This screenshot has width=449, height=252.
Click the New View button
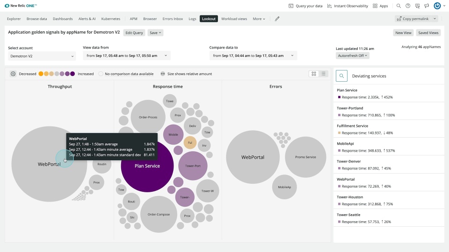(x=403, y=33)
